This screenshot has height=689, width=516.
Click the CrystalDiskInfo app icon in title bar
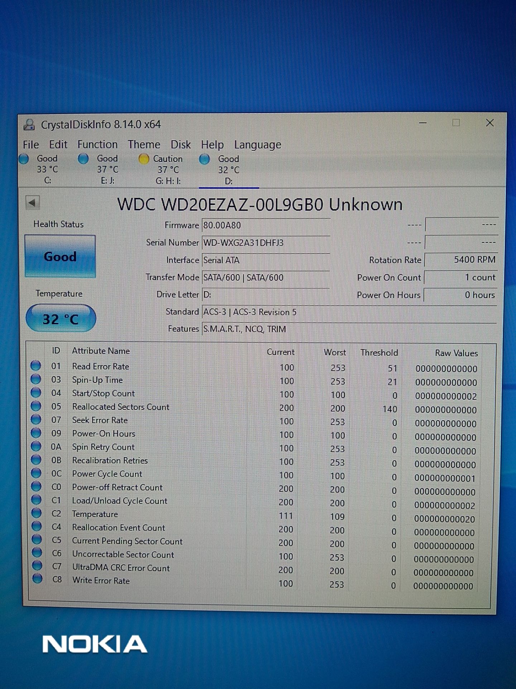(x=29, y=125)
